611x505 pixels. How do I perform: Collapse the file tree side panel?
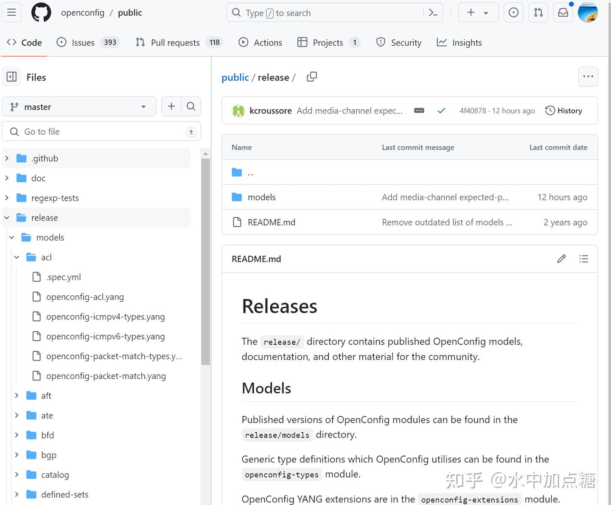pyautogui.click(x=12, y=77)
